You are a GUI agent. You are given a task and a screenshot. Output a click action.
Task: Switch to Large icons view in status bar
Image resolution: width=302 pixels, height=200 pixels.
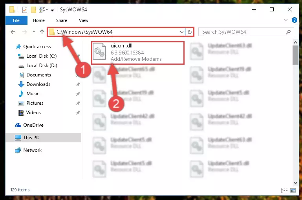tap(293, 190)
